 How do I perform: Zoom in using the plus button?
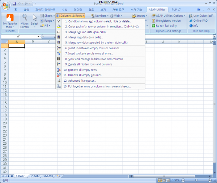(210, 180)
